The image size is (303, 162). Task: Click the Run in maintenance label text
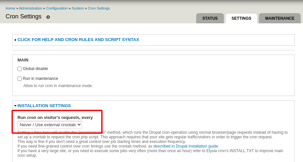[41, 79]
